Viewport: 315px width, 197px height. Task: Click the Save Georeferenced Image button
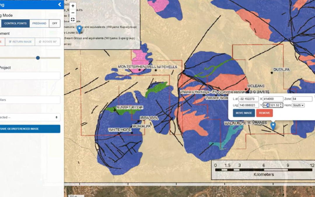click(30, 128)
